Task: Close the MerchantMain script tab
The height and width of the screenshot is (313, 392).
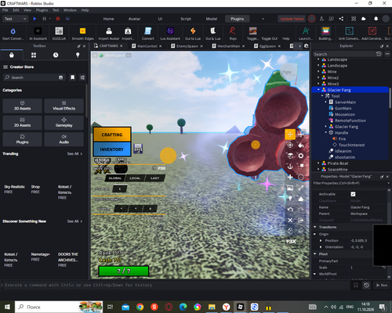Action: click(x=243, y=46)
